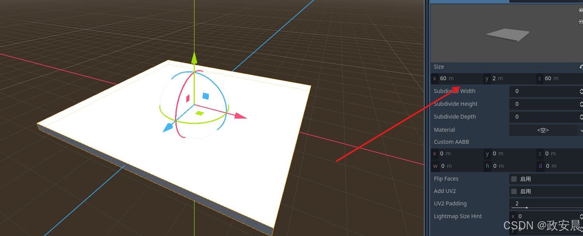Click the mesh preview thumbnail
The image size is (583, 236).
pyautogui.click(x=507, y=33)
